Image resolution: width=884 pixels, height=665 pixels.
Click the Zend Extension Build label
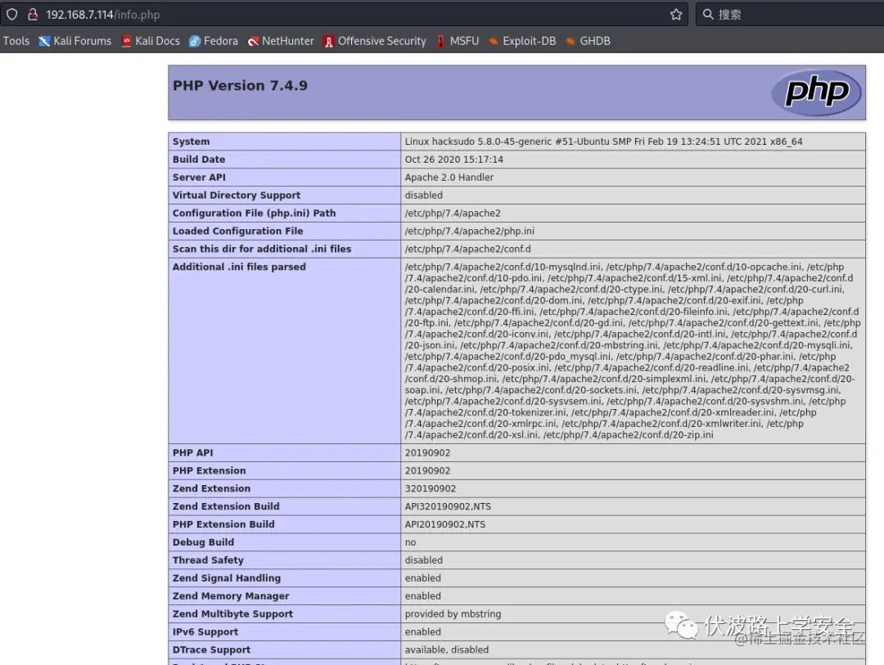click(x=226, y=506)
